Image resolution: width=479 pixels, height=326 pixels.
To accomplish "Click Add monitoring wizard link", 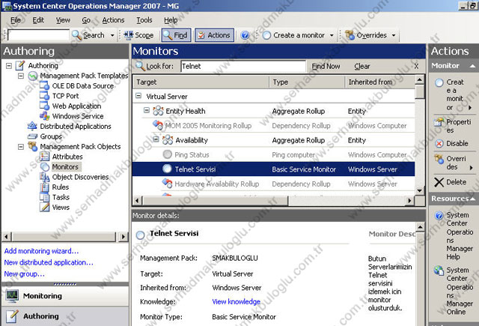I will (42, 251).
